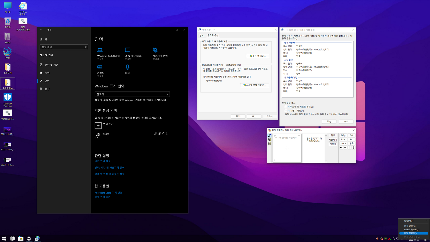Click handwriting area in 확장 입력기

[287, 148]
